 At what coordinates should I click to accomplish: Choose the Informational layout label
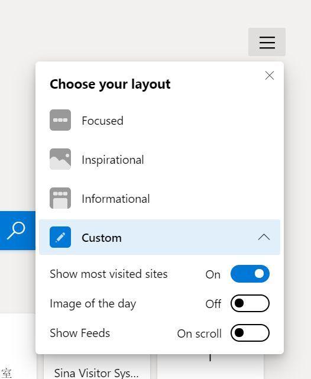[x=116, y=199]
